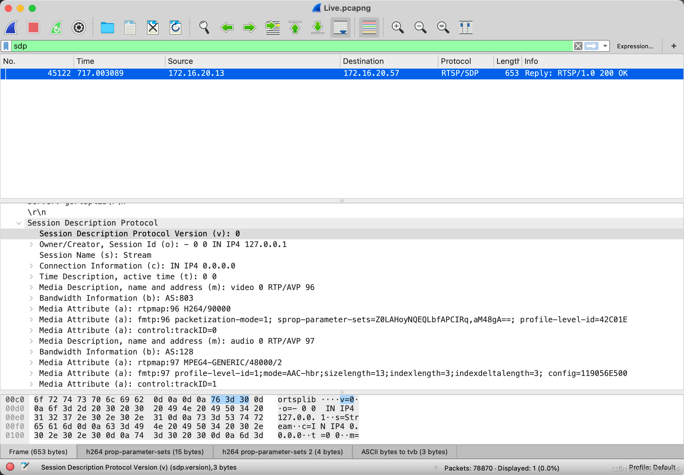Save this capture file icon
This screenshot has height=475, width=684.
130,28
